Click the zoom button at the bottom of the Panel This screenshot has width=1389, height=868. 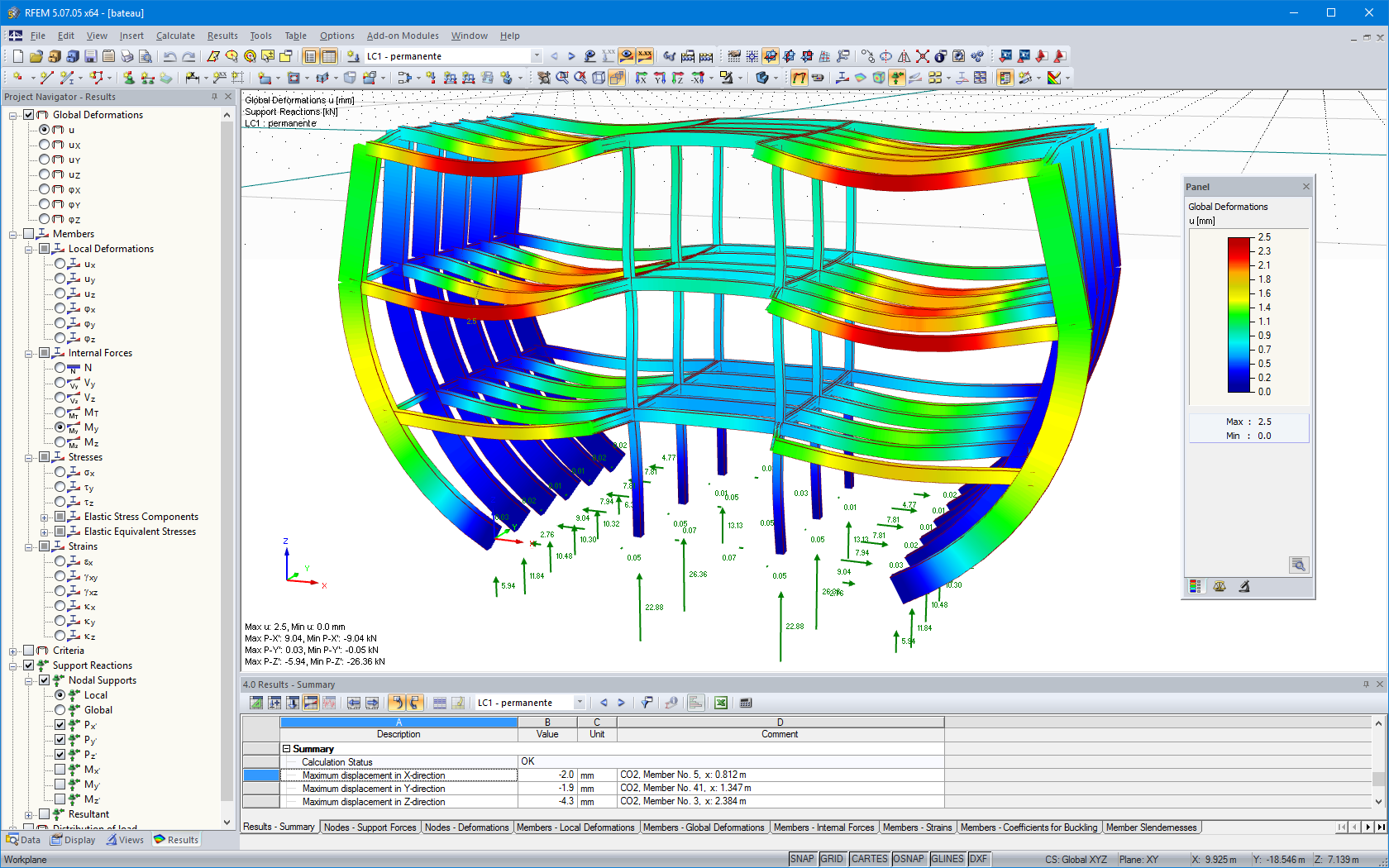click(1298, 565)
